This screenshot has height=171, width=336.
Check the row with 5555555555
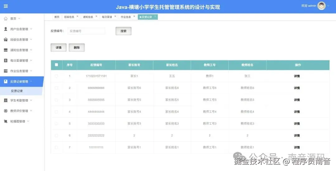[56, 100]
